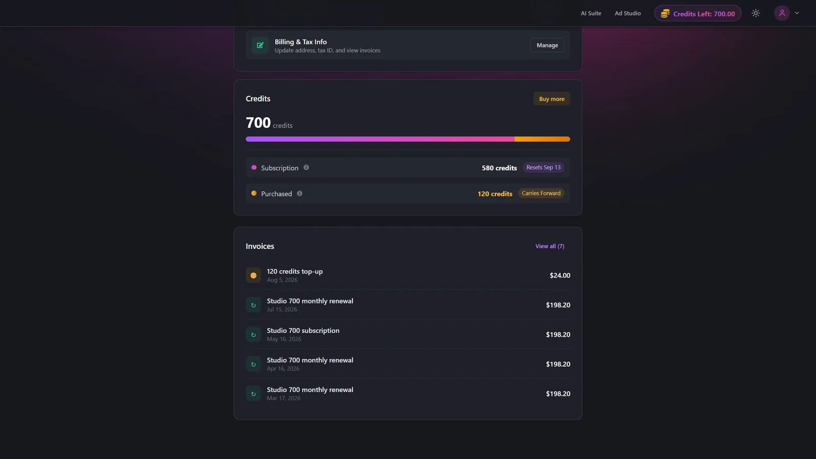This screenshot has height=459, width=816.
Task: Click the Subscription row label
Action: pos(279,168)
